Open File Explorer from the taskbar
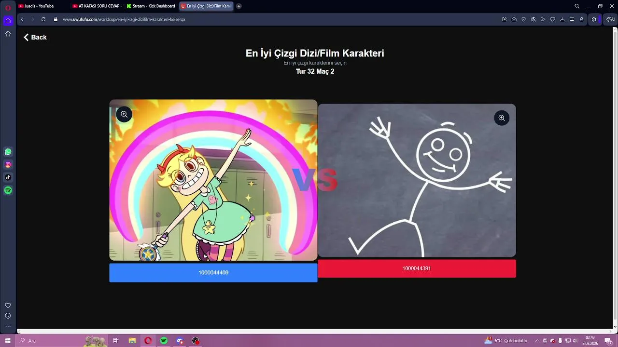The image size is (618, 347). click(132, 341)
